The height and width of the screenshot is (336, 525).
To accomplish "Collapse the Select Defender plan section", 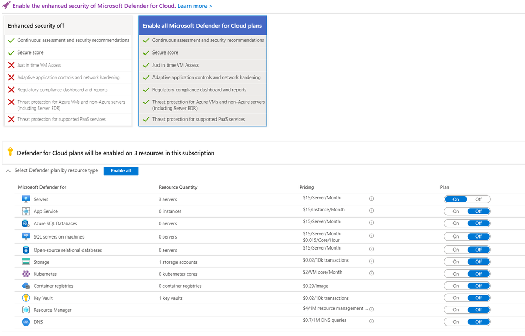I will click(8, 171).
